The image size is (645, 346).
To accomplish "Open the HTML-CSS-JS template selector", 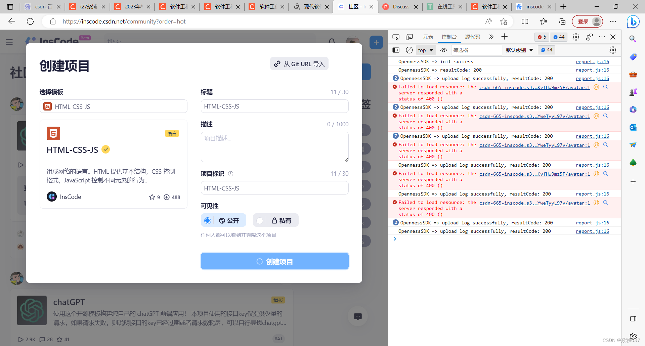I will pos(113,106).
